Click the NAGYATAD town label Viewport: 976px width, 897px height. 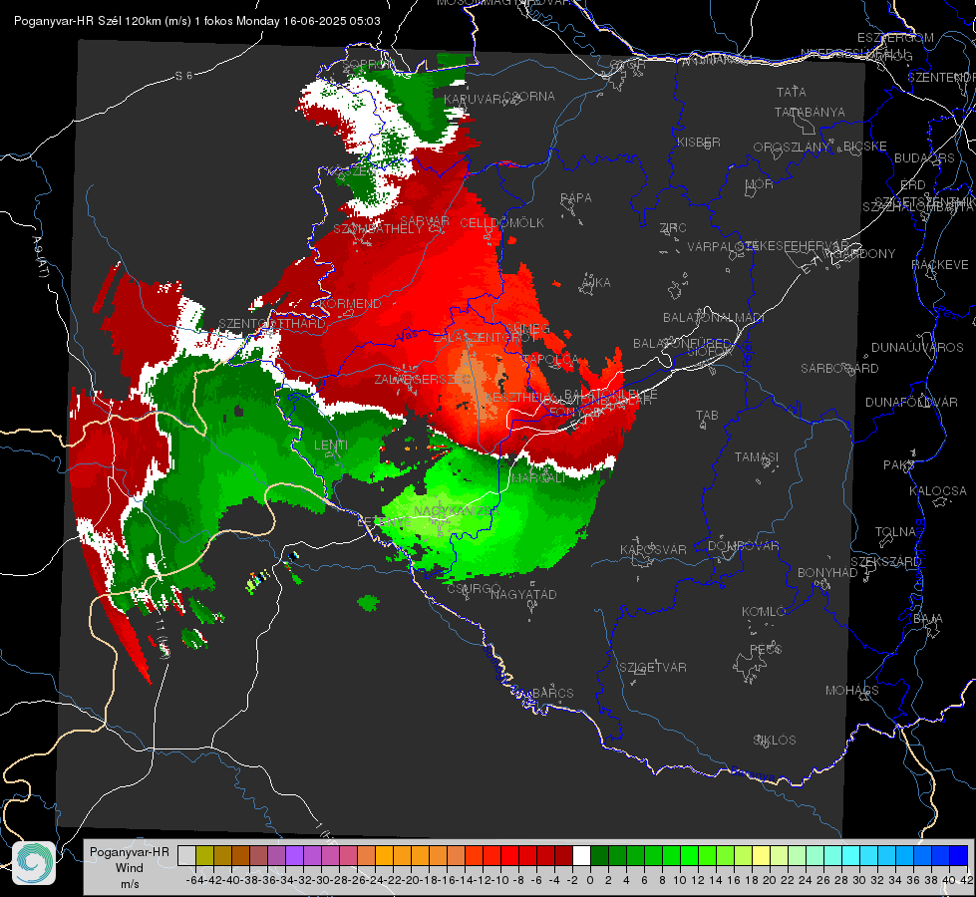[x=523, y=594]
